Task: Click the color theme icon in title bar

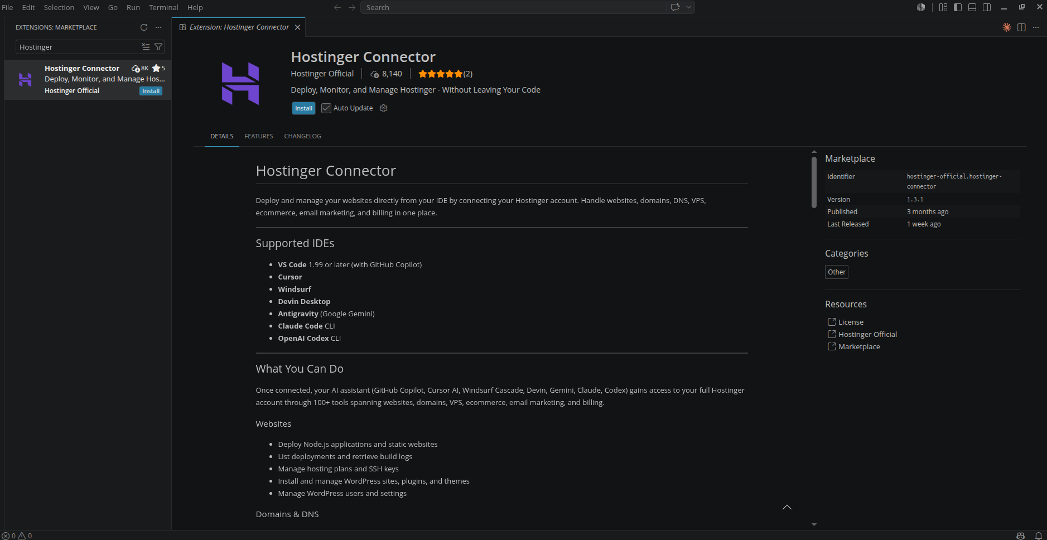Action: click(x=921, y=7)
